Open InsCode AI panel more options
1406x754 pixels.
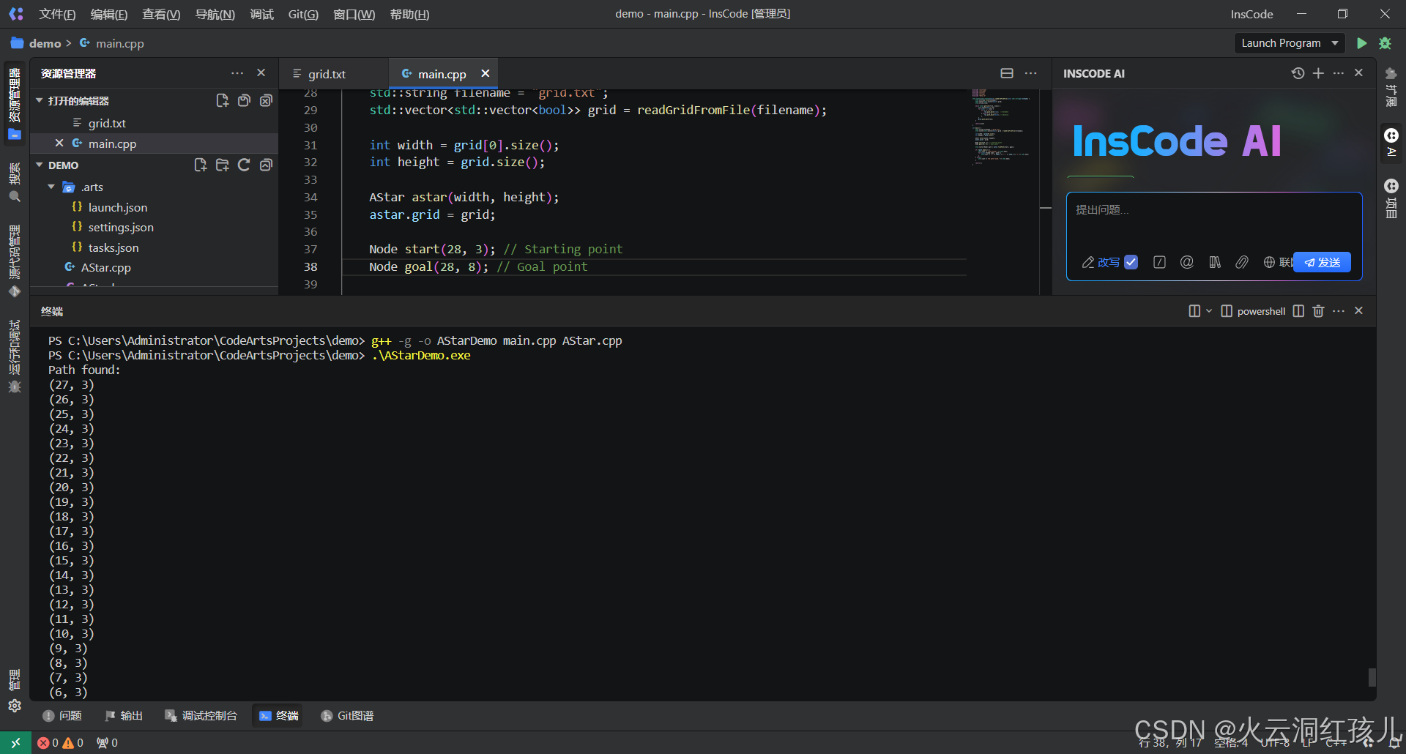point(1339,73)
